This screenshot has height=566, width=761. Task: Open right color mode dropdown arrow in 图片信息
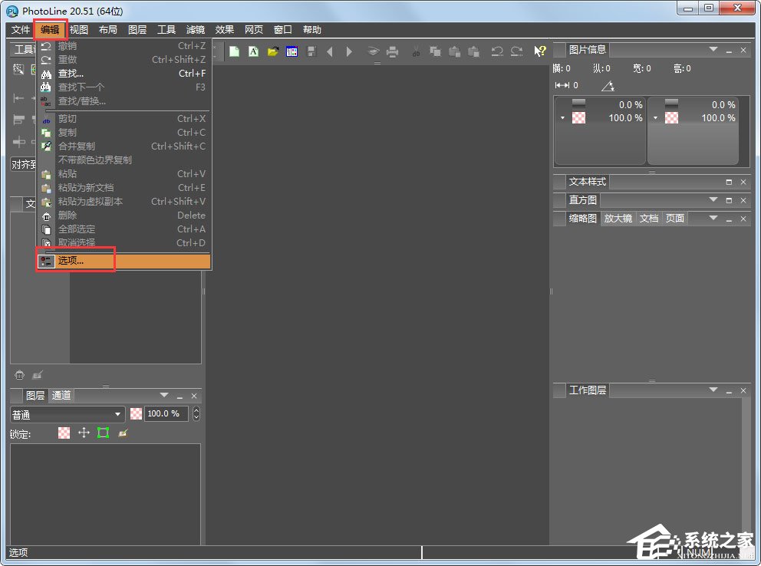coord(655,118)
